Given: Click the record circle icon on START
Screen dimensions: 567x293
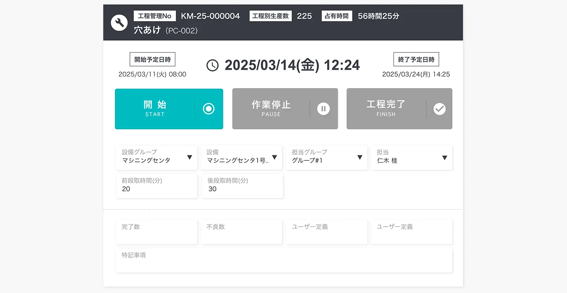Looking at the screenshot, I should coord(209,109).
